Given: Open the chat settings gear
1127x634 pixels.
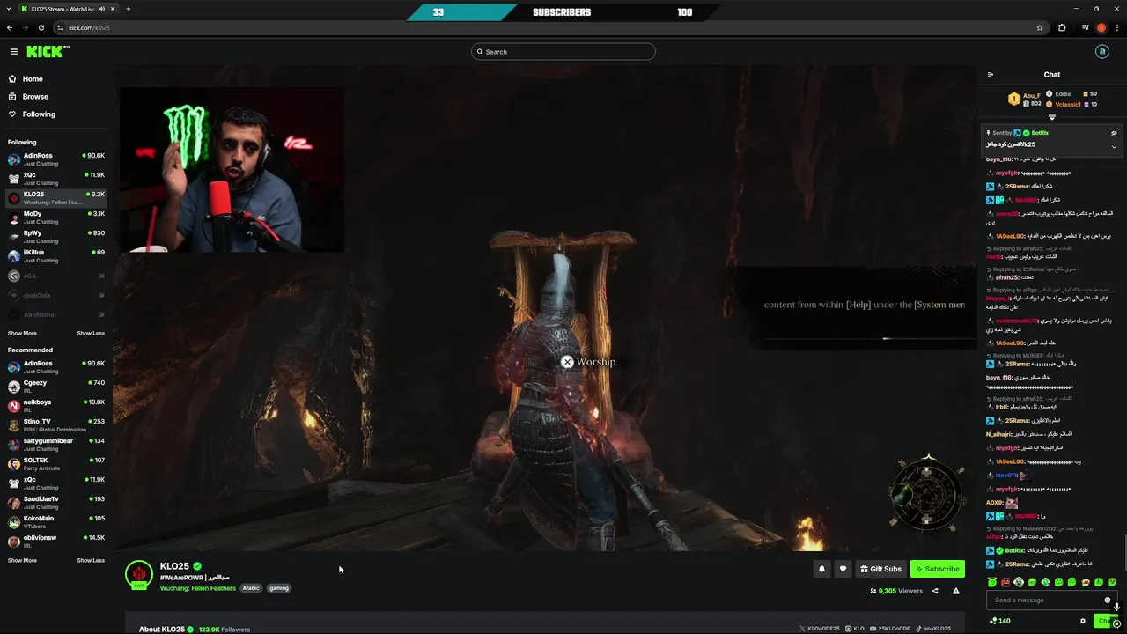Looking at the screenshot, I should click(1083, 621).
